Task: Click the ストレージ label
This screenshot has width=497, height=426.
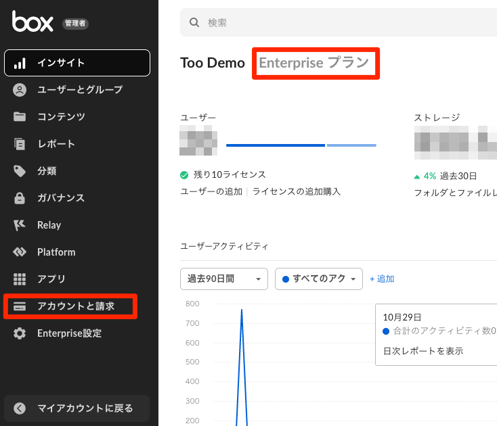Action: (437, 118)
